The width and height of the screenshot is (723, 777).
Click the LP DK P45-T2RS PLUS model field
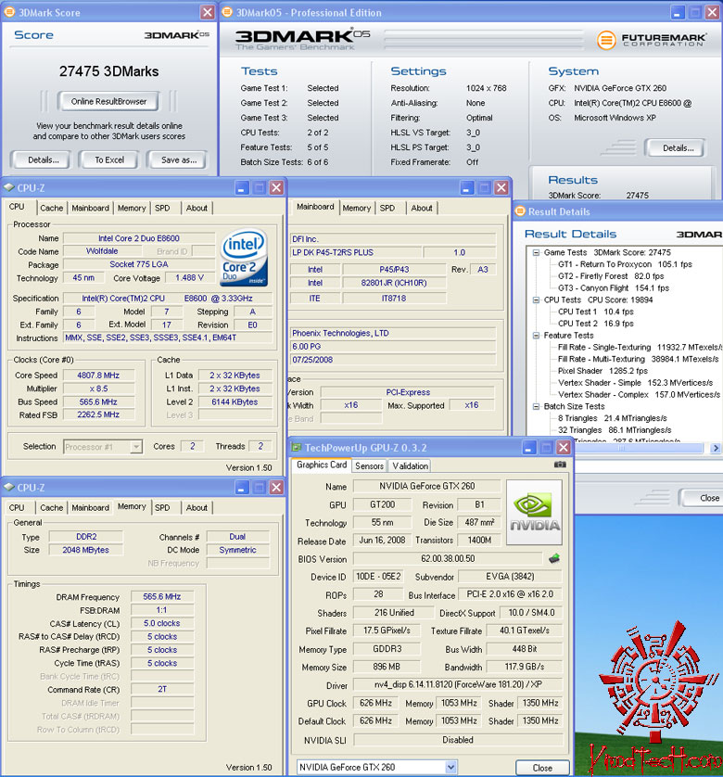tap(356, 252)
